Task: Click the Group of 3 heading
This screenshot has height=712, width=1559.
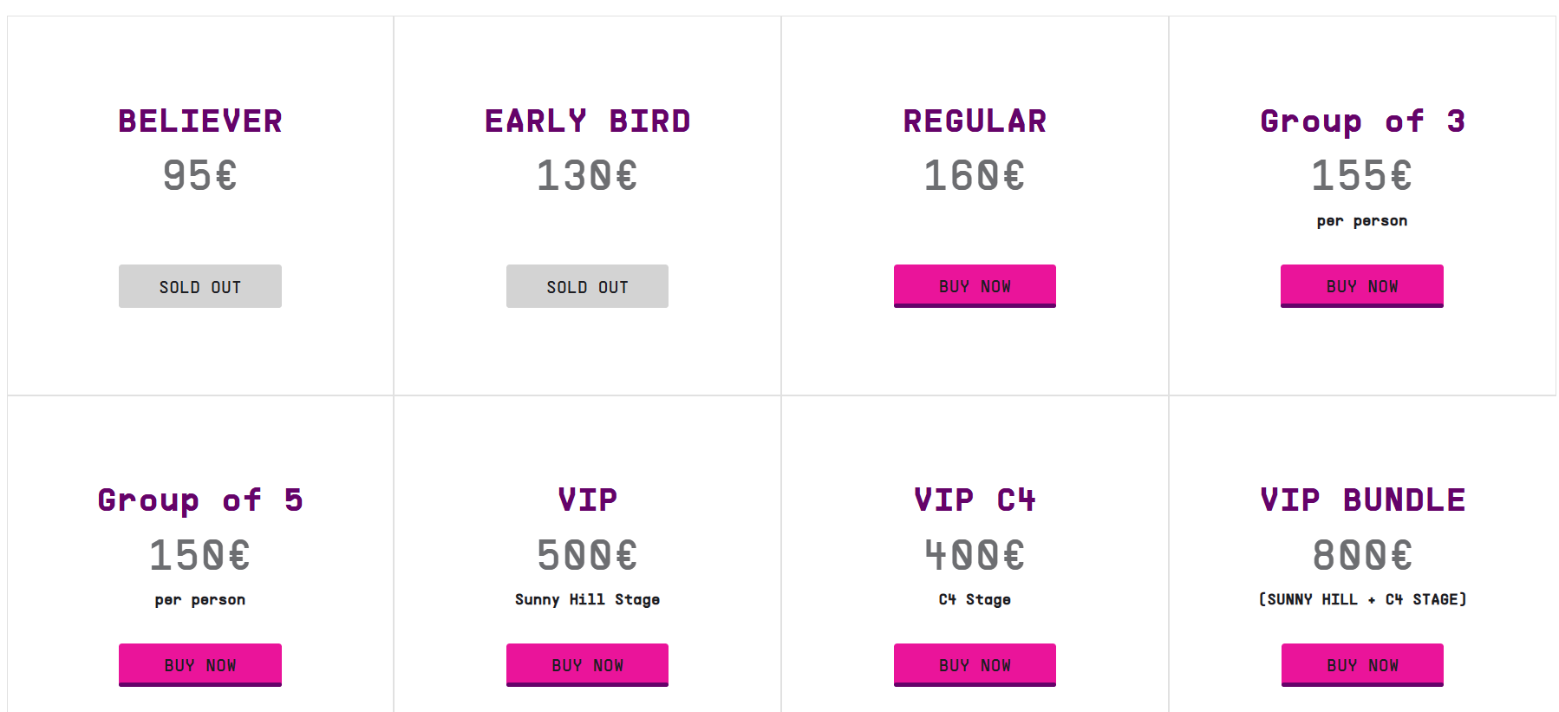Action: (x=1362, y=122)
